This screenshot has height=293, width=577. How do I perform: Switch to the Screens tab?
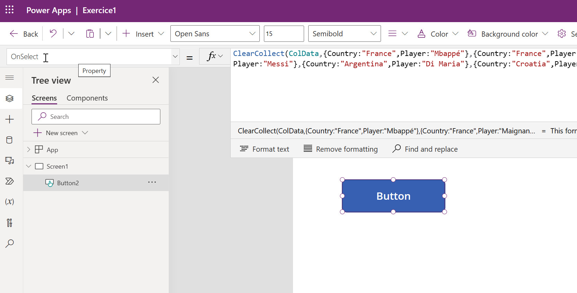click(44, 98)
